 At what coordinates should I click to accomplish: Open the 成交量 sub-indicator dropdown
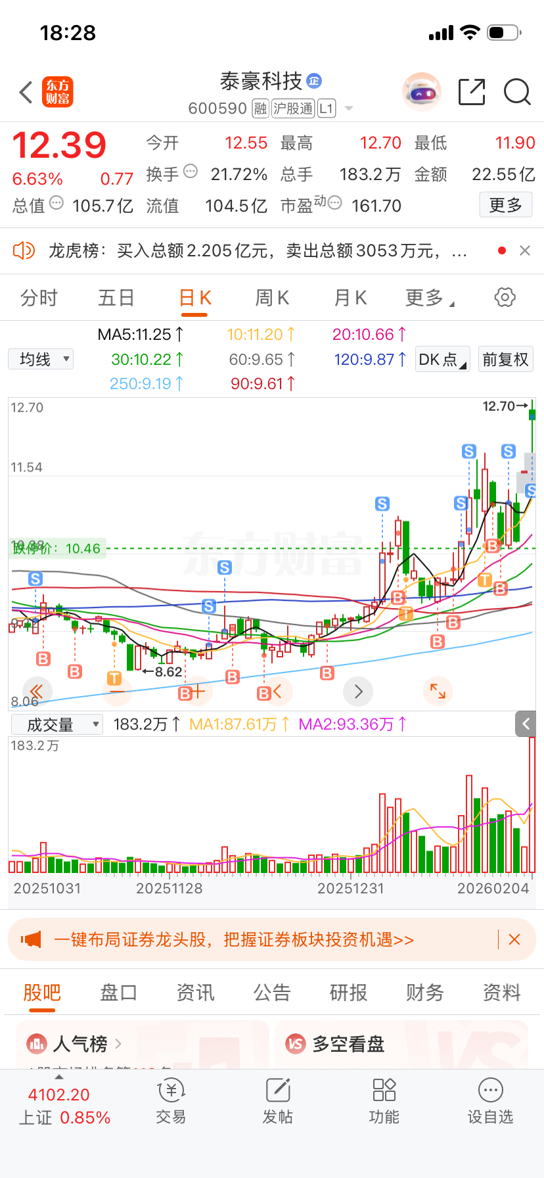point(57,724)
